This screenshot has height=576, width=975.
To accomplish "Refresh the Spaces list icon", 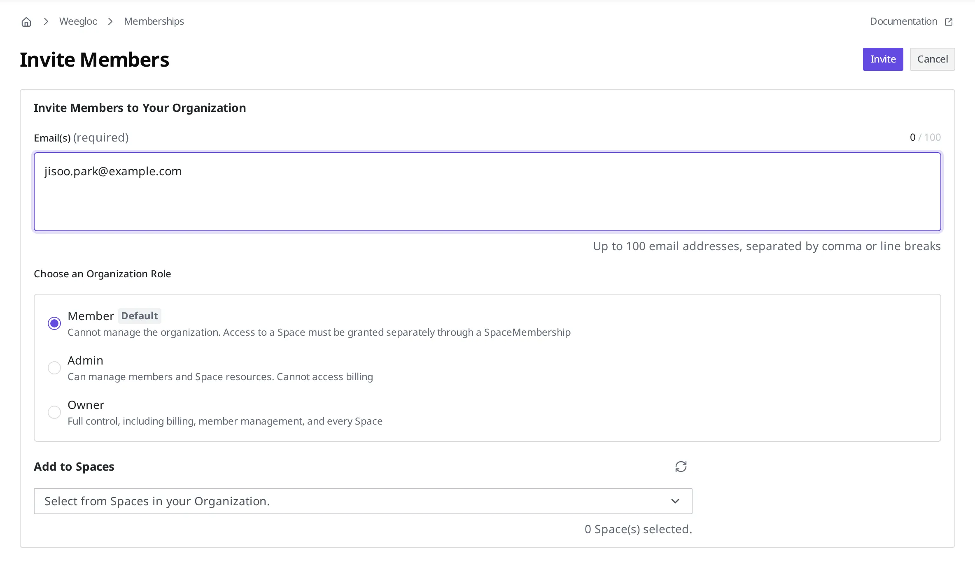I will (681, 467).
